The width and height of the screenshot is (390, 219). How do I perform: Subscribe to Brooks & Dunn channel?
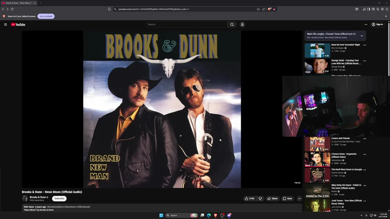point(59,199)
